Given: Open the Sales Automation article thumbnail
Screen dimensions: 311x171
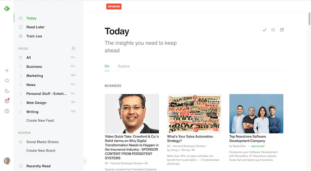Looking at the screenshot, I should pyautogui.click(x=194, y=113).
